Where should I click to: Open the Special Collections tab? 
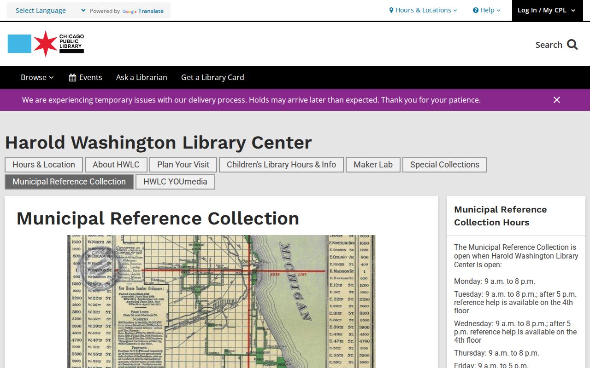445,165
